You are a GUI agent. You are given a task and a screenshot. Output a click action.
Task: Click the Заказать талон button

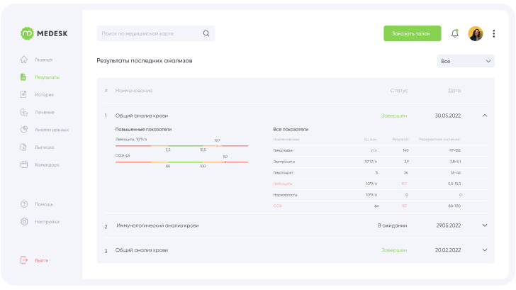412,33
